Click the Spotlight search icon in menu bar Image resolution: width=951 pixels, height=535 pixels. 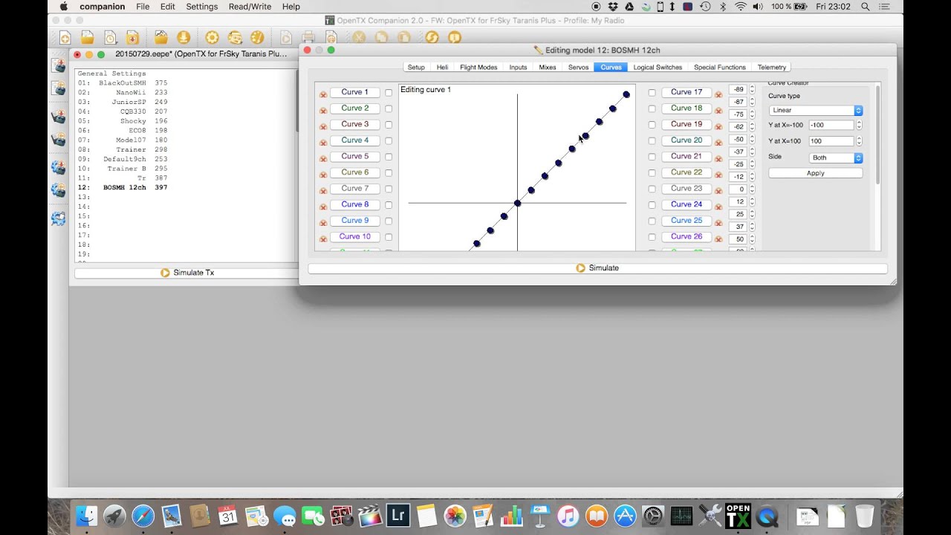pos(866,7)
